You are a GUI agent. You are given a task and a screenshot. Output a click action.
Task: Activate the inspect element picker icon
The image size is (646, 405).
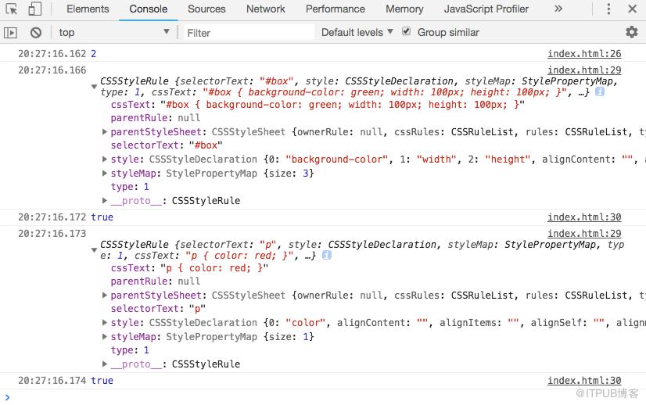coord(11,9)
